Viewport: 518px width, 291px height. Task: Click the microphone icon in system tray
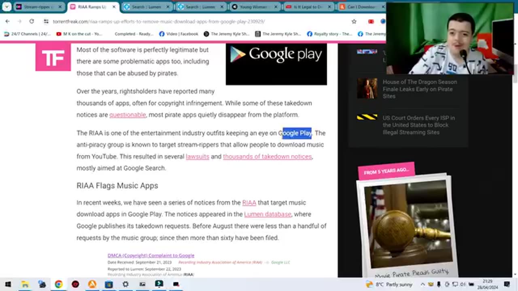(x=439, y=285)
